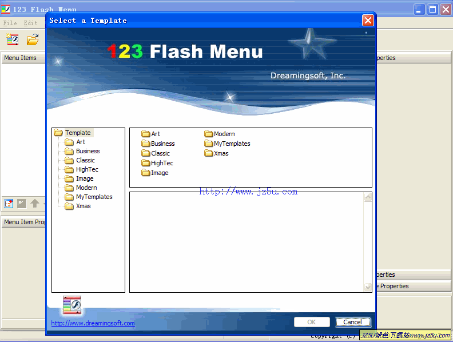Click the OK button
Image resolution: width=453 pixels, height=342 pixels.
[312, 322]
